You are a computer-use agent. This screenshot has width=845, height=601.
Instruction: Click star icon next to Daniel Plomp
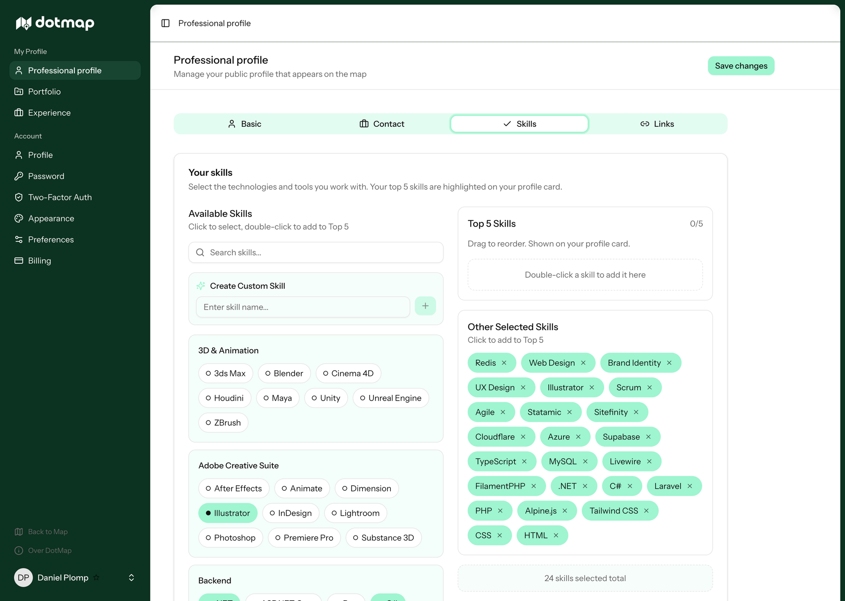[x=96, y=577]
